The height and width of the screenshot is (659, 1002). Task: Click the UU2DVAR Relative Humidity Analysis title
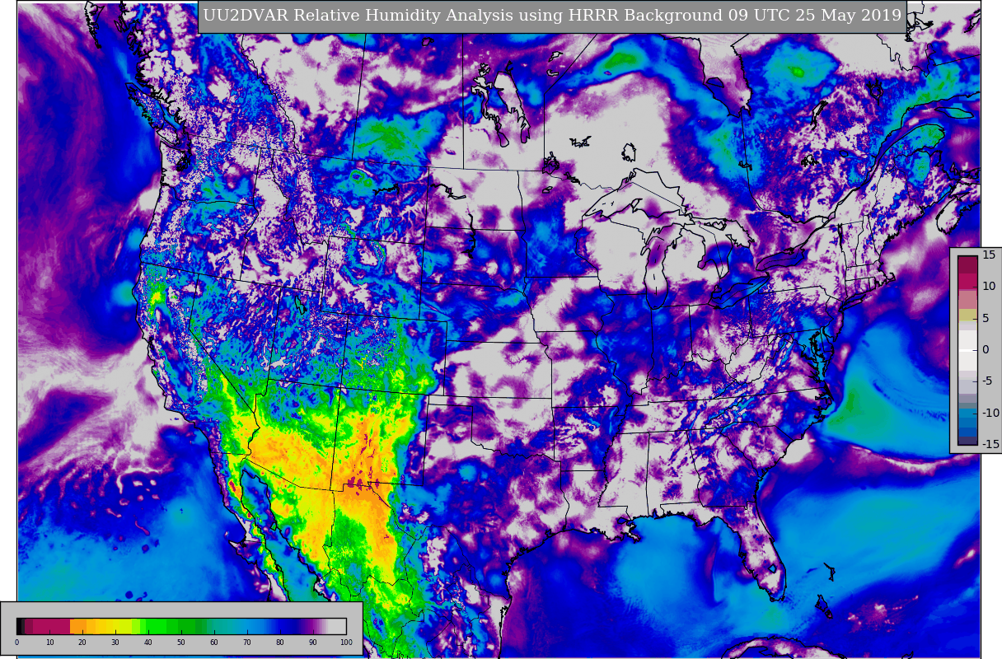tap(552, 15)
